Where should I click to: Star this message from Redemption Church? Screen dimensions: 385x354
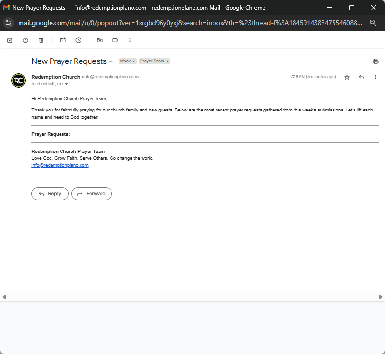(x=347, y=77)
